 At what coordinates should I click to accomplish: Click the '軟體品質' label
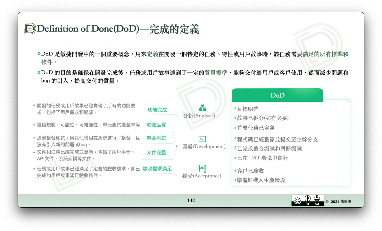pos(156,125)
